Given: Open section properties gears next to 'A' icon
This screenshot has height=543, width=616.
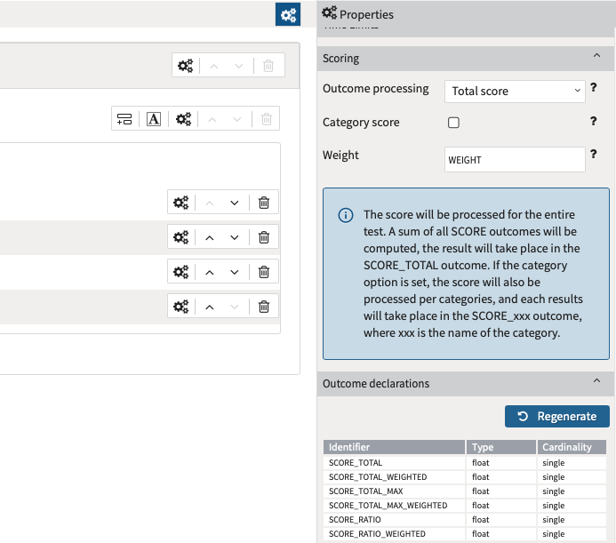Looking at the screenshot, I should click(x=183, y=119).
